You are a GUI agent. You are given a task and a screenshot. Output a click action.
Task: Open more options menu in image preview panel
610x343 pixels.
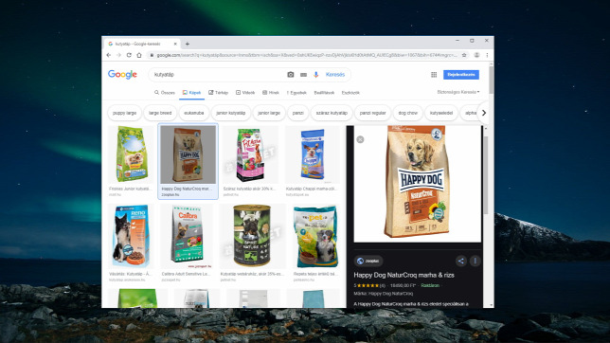click(475, 261)
